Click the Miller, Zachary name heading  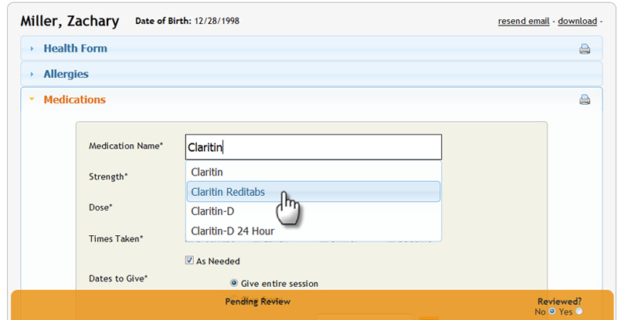tap(70, 21)
